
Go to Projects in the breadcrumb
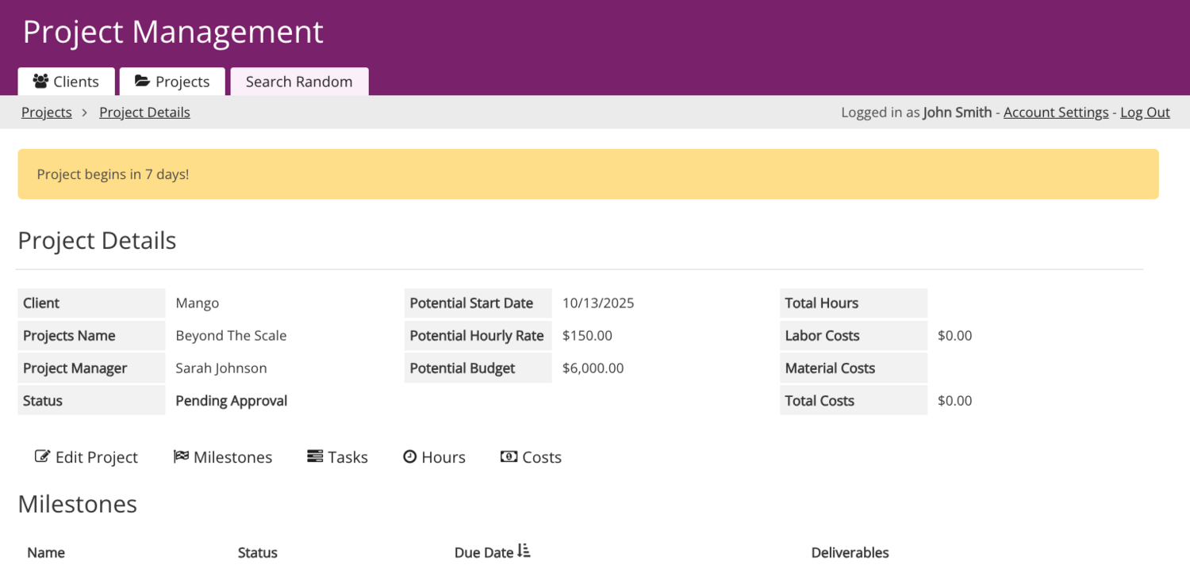tap(47, 113)
